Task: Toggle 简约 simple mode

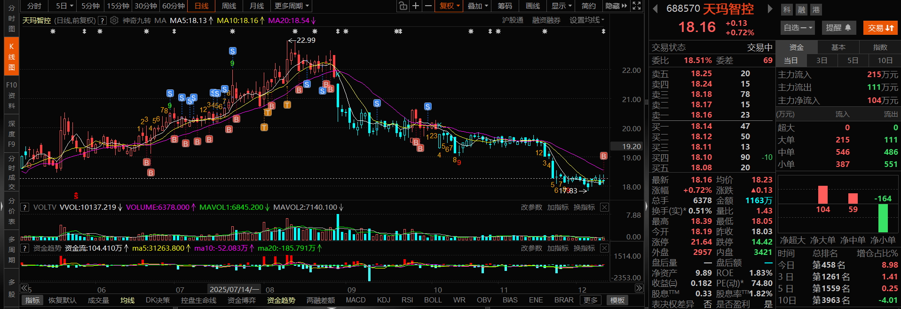Action: (588, 6)
